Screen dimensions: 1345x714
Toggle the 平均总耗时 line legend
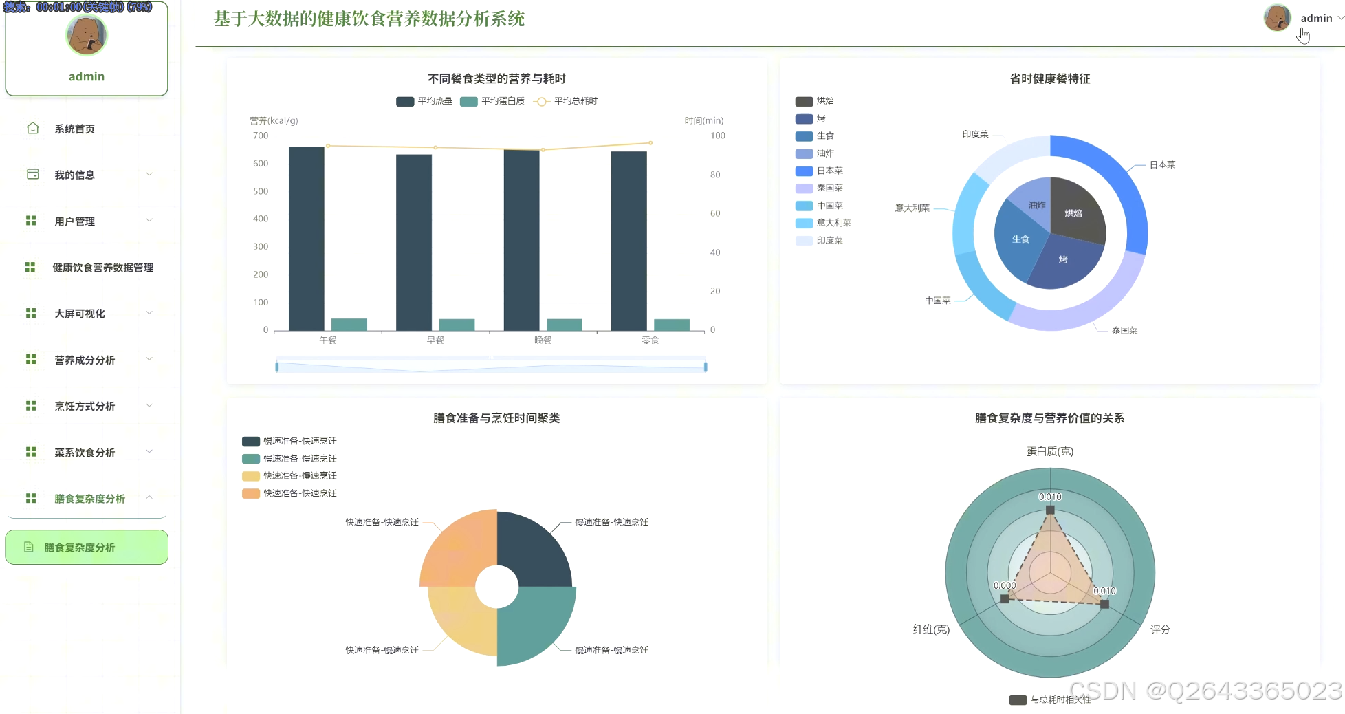pos(566,101)
